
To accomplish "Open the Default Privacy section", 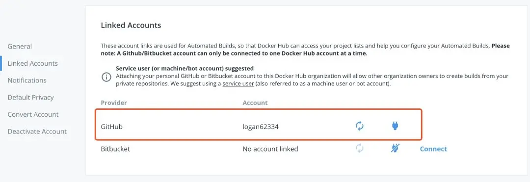I will point(30,98).
